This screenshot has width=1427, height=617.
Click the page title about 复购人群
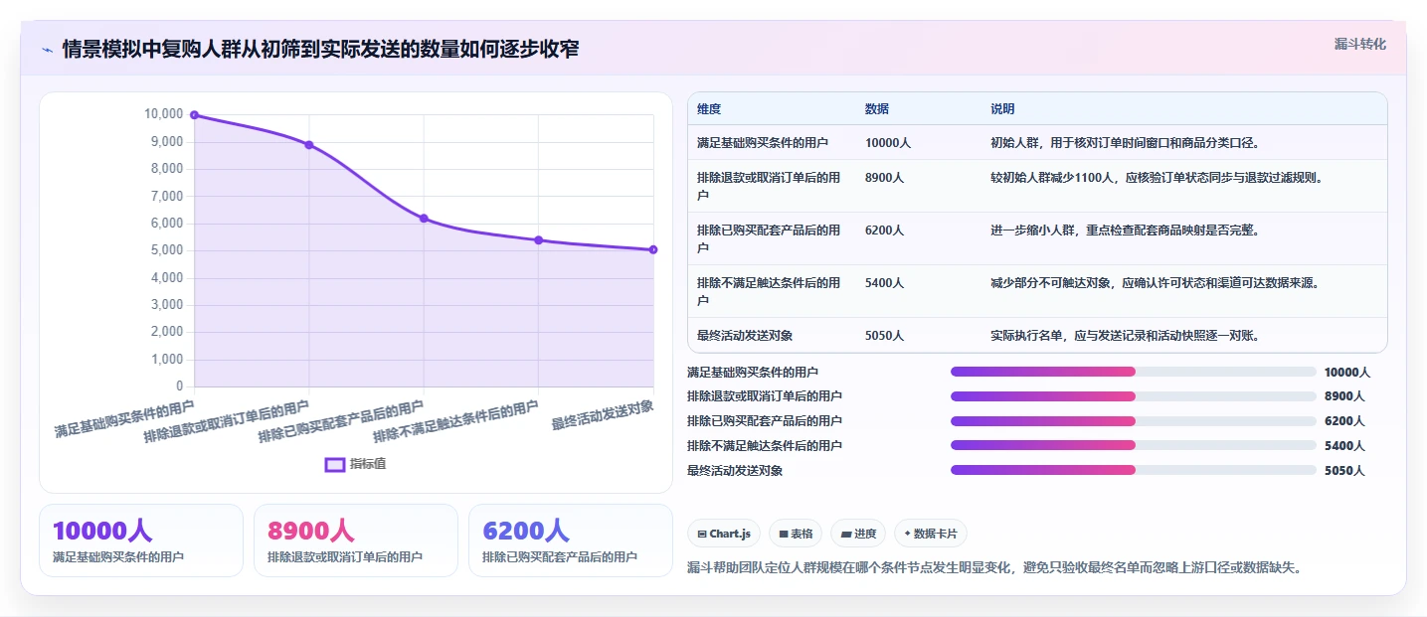click(320, 49)
